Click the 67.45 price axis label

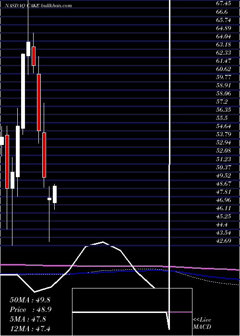224,4
